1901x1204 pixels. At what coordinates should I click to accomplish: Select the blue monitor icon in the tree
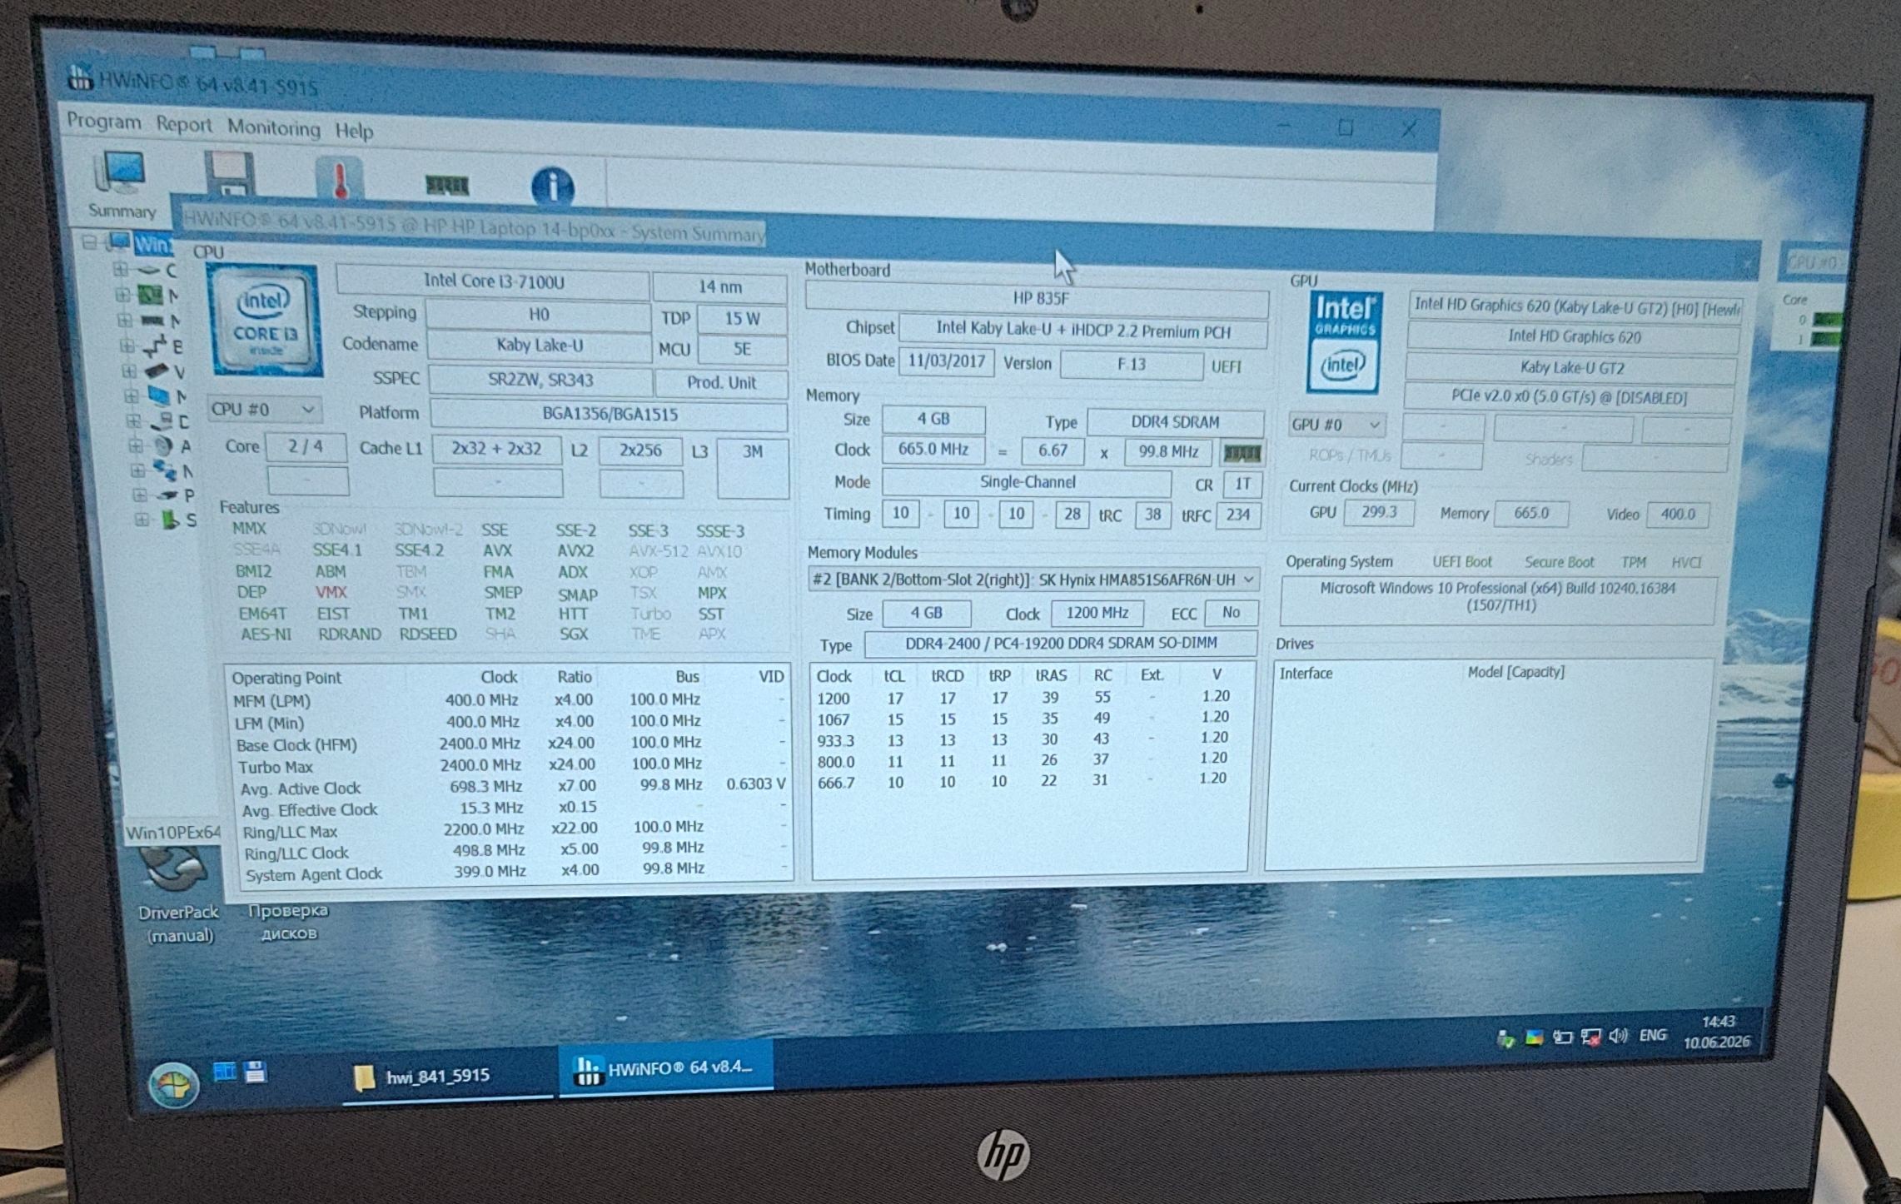coord(158,396)
